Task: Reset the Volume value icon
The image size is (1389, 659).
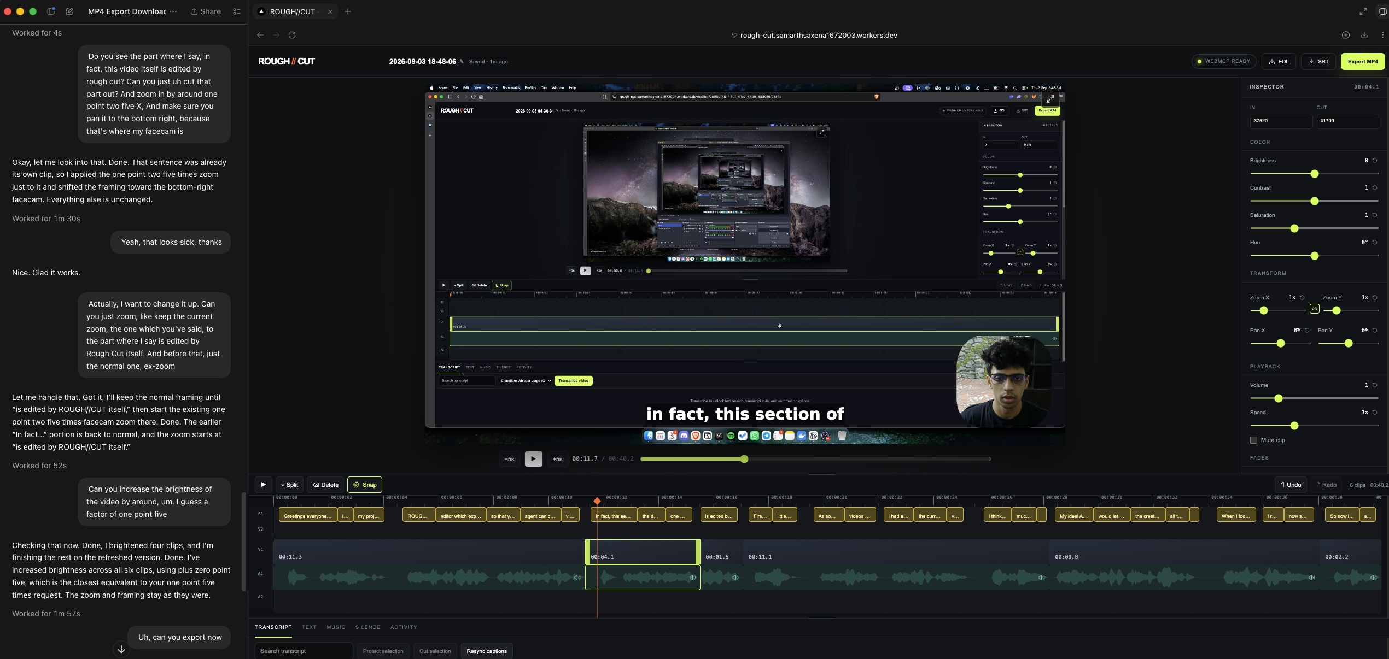Action: pyautogui.click(x=1375, y=385)
